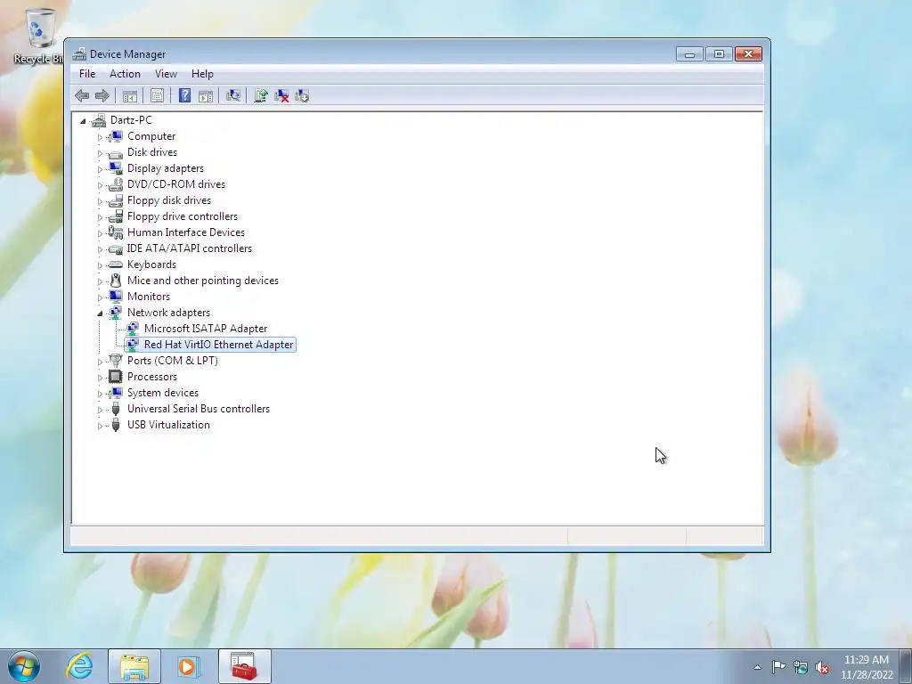This screenshot has width=912, height=684.
Task: Click the Computer category icon
Action: 116,136
